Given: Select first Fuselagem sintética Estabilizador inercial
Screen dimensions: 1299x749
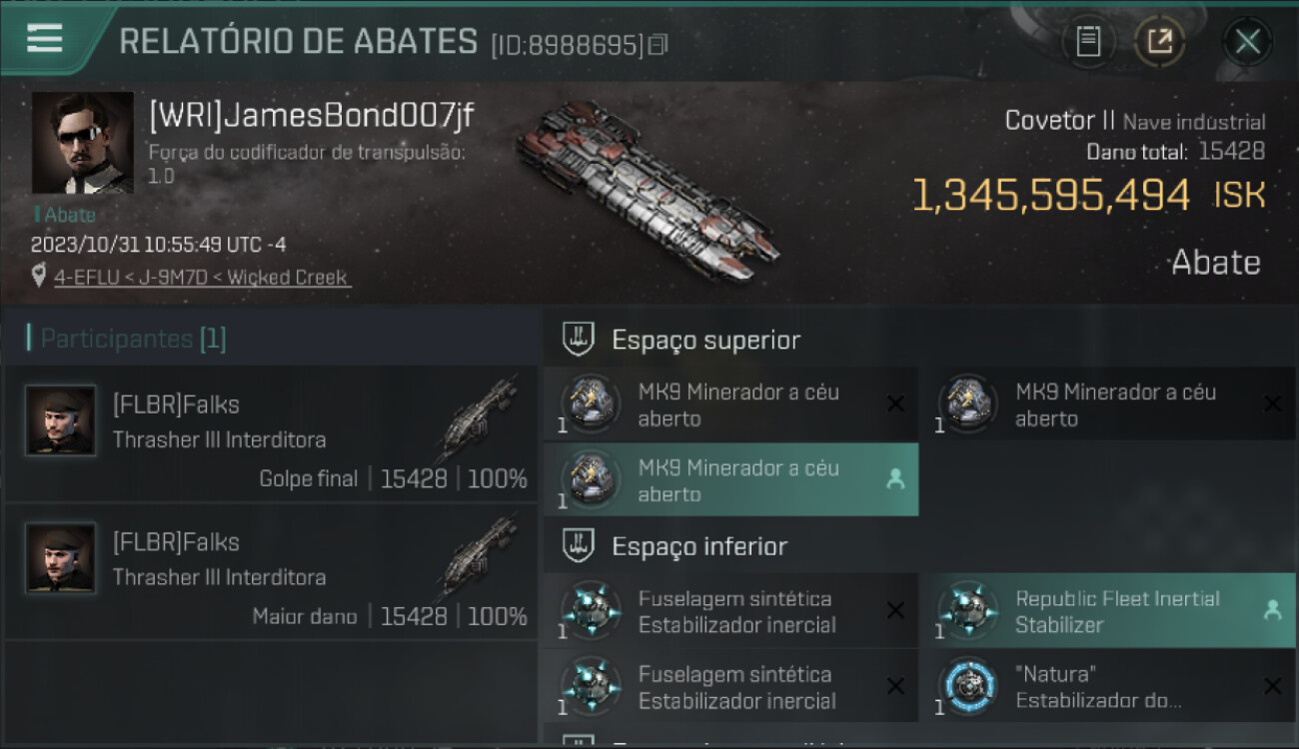Looking at the screenshot, I should click(x=730, y=611).
